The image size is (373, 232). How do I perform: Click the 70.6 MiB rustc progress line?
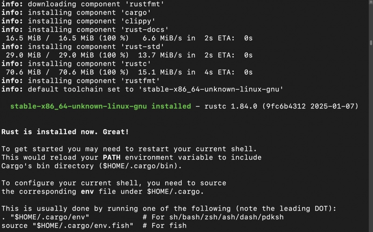[x=129, y=72]
